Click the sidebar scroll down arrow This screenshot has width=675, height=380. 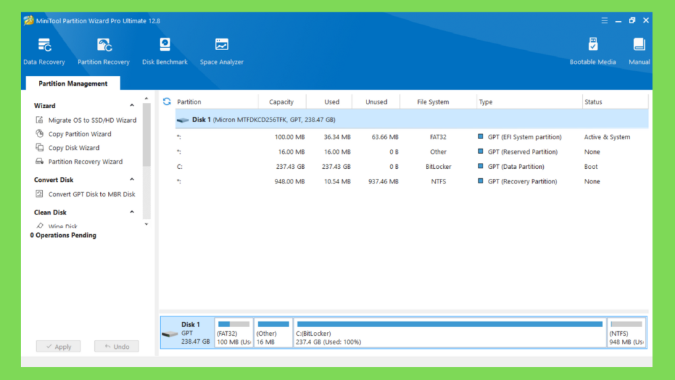pos(146,224)
